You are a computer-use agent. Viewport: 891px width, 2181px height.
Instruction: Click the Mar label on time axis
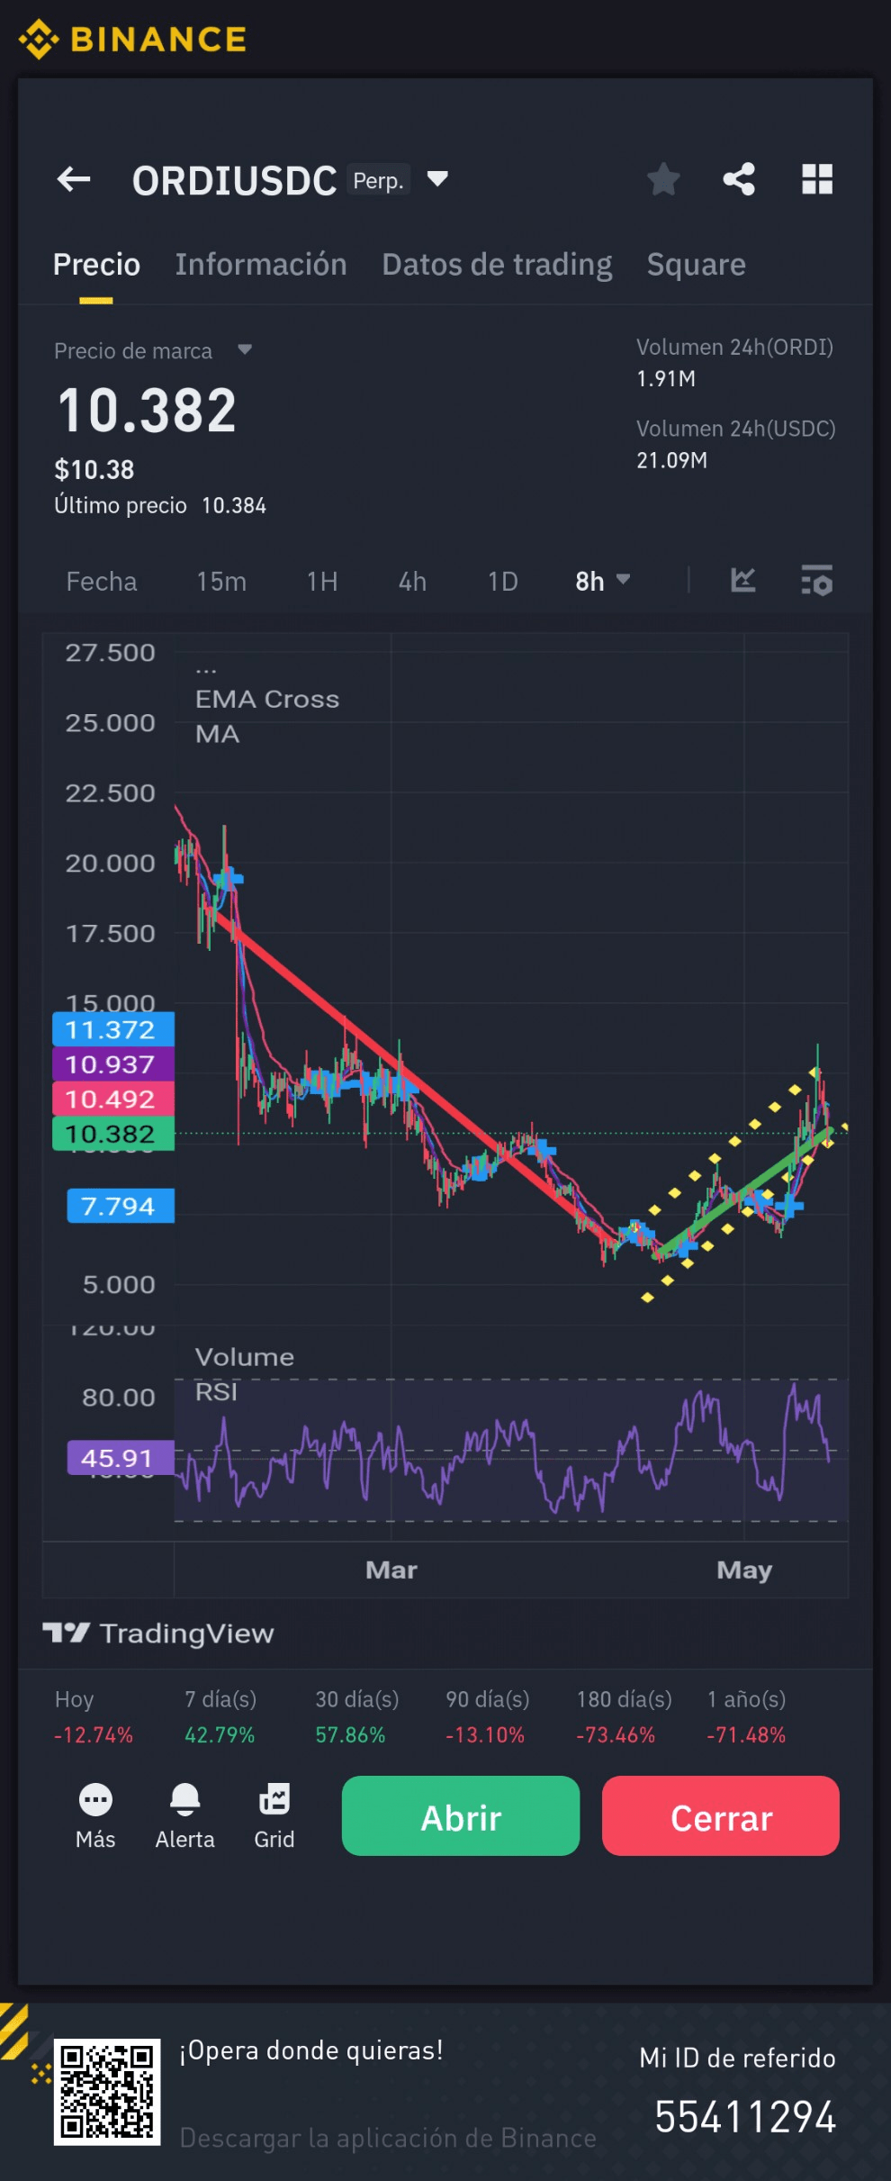click(391, 1570)
